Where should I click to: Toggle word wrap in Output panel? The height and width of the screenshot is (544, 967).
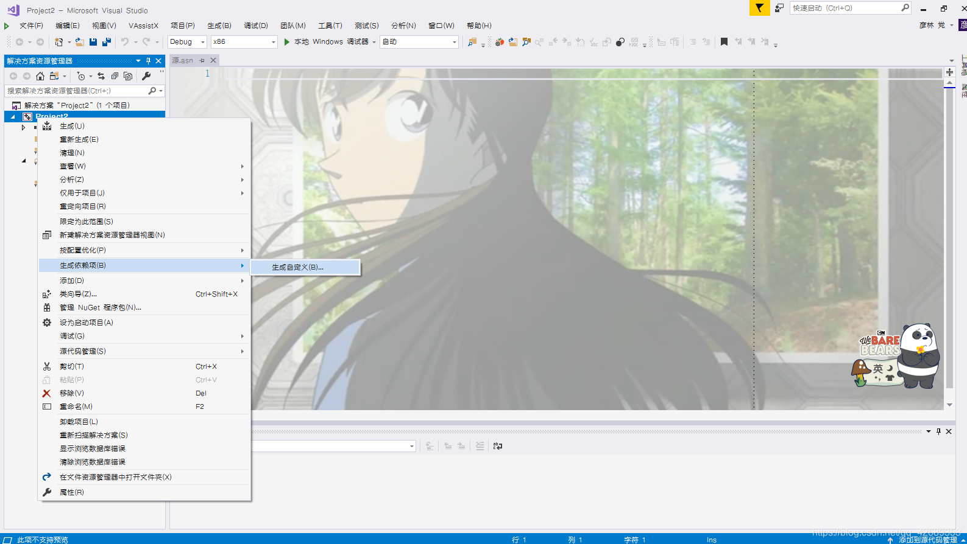point(498,446)
